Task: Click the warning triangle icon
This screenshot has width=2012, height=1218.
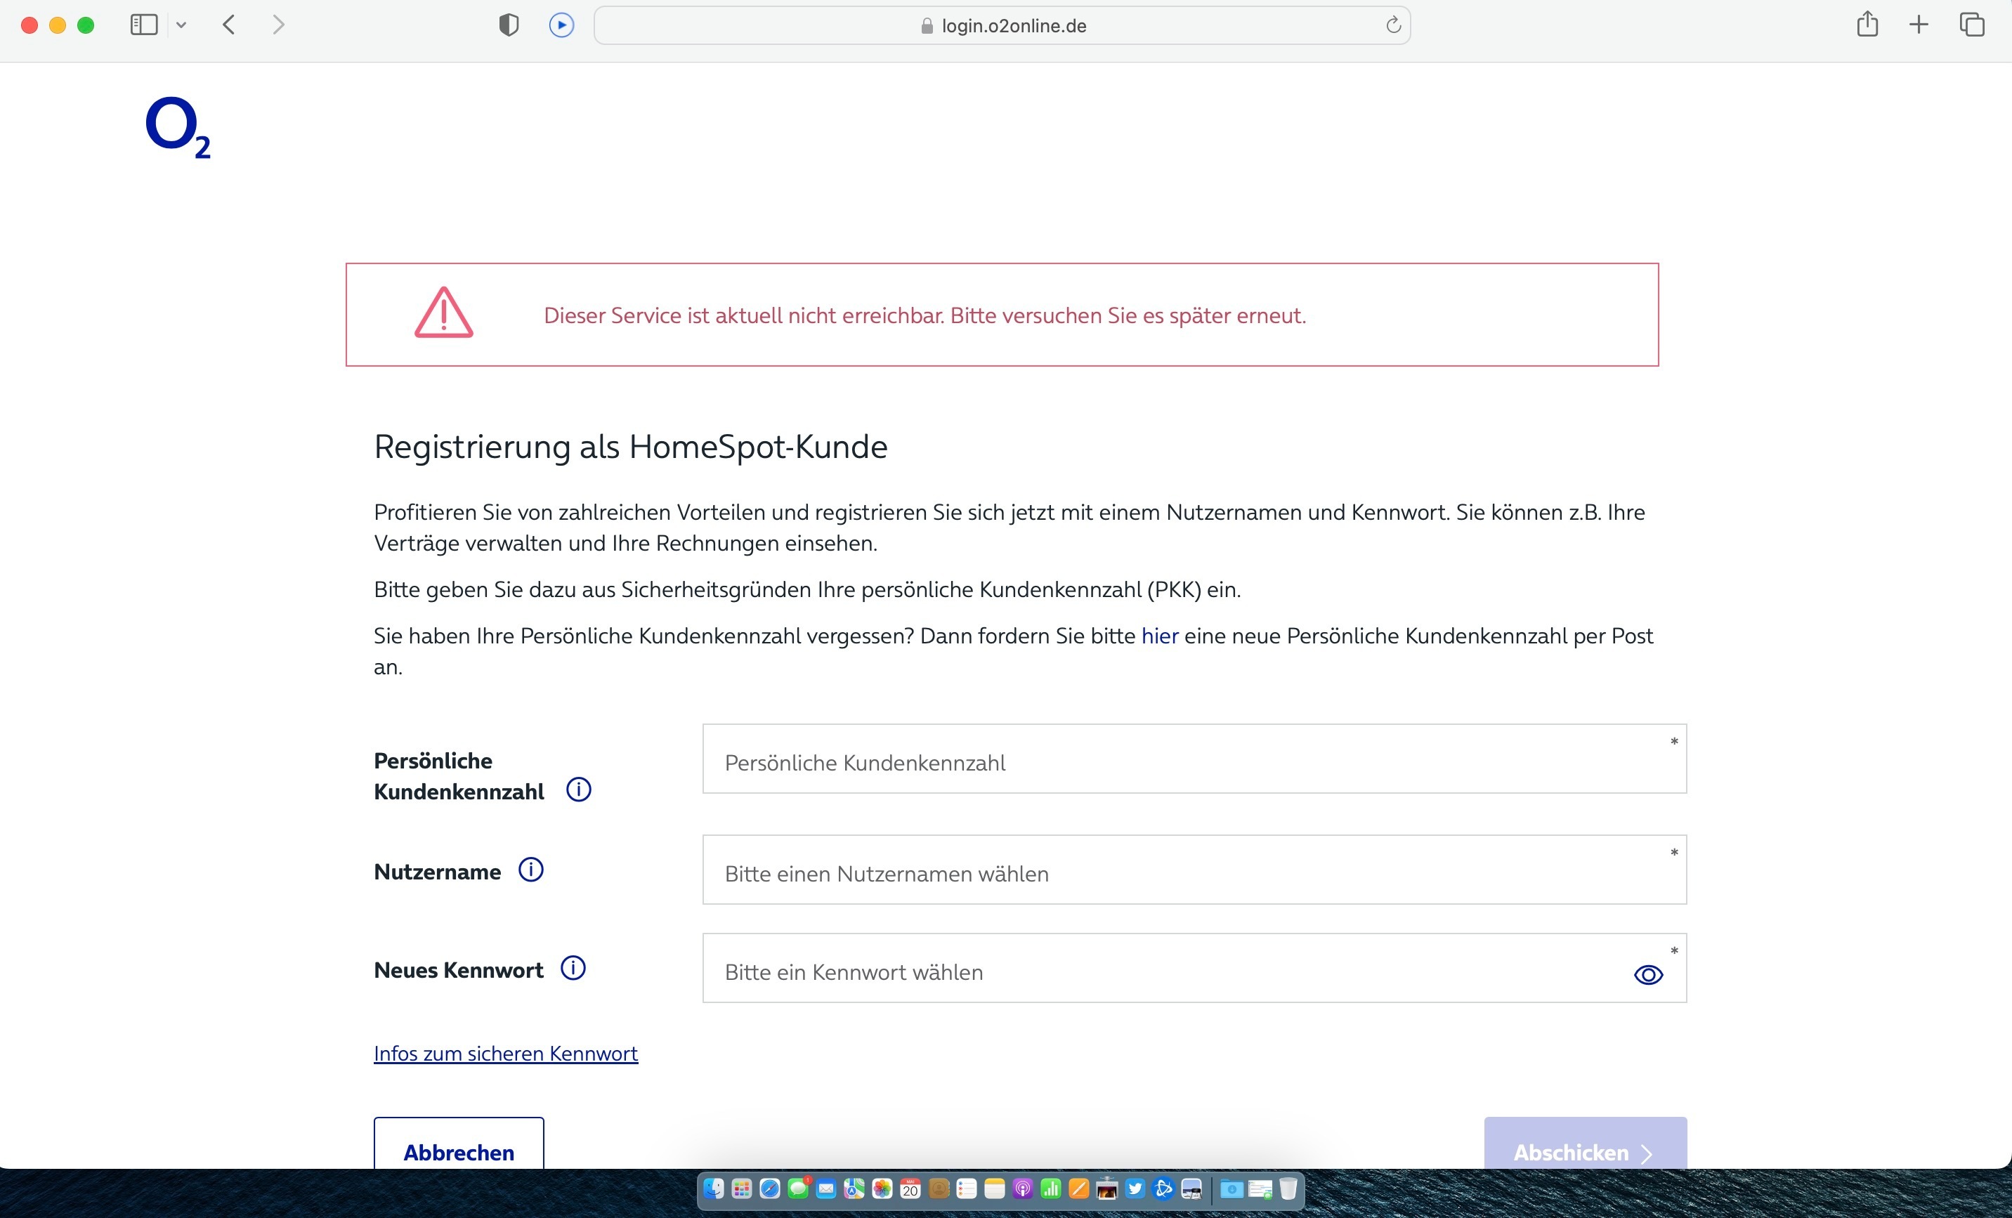Action: coord(443,313)
